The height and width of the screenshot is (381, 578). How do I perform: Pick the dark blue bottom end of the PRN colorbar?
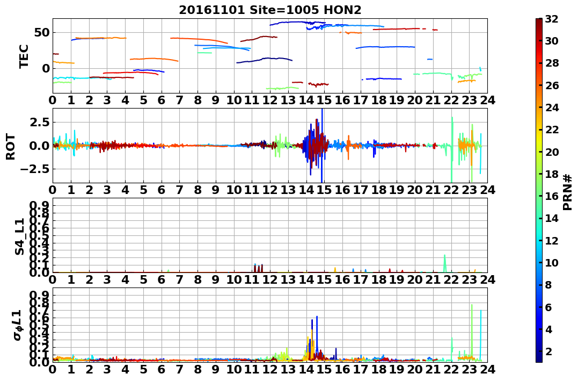point(539,360)
